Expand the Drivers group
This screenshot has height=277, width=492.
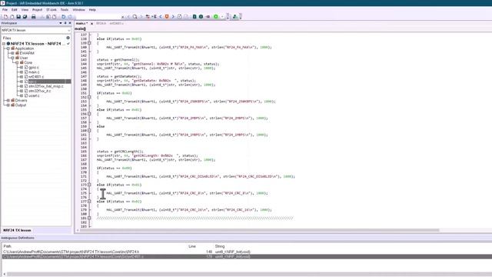(8, 100)
